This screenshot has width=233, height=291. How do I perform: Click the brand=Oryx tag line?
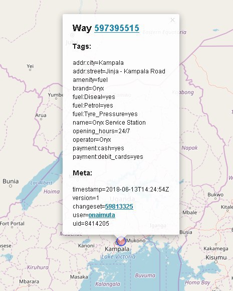[x=88, y=88]
